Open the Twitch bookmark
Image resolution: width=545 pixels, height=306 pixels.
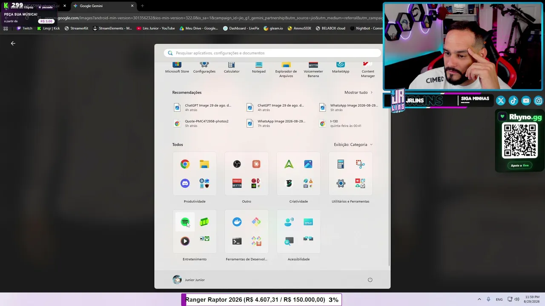click(x=24, y=28)
